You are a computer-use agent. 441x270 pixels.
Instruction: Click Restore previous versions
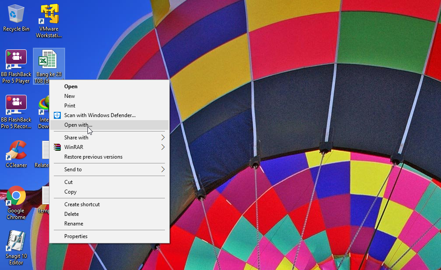[x=110, y=157]
